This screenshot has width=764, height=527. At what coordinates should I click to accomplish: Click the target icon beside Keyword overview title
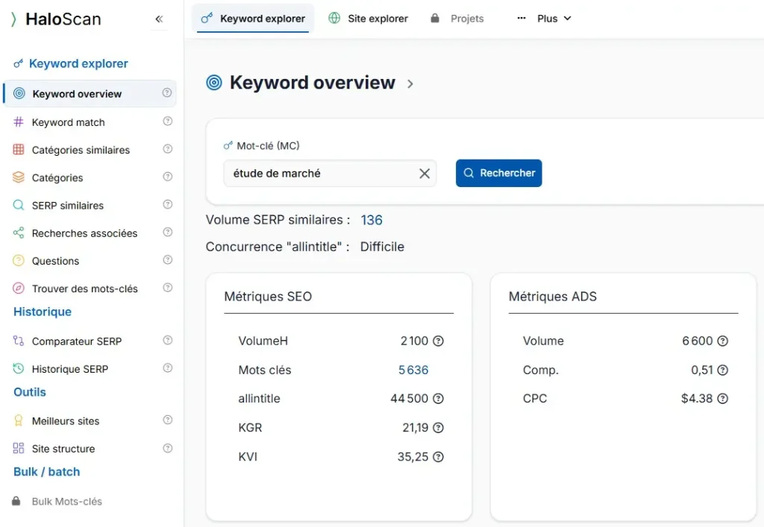(214, 83)
